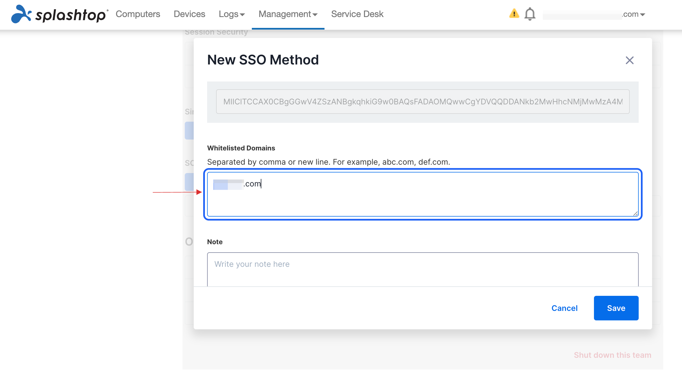Click the certificate text field
The width and height of the screenshot is (682, 379).
[x=423, y=102]
